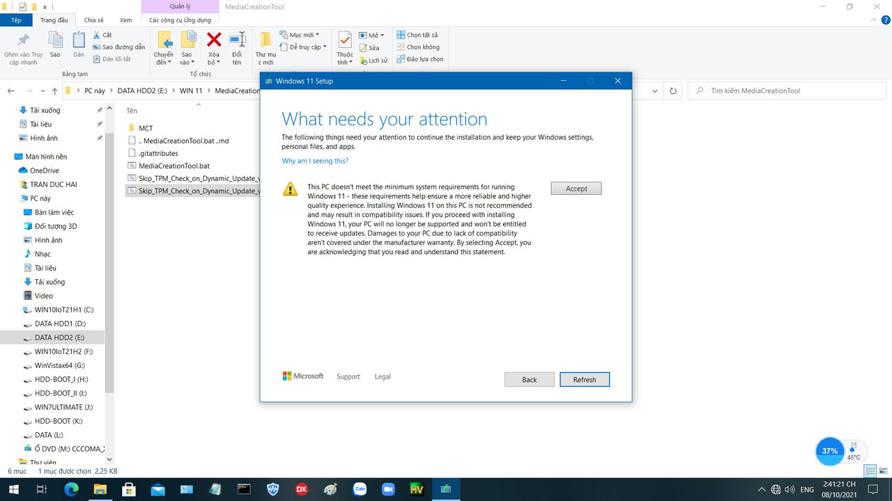The height and width of the screenshot is (501, 892).
Task: Open Task View on the taskbar
Action: 42,489
